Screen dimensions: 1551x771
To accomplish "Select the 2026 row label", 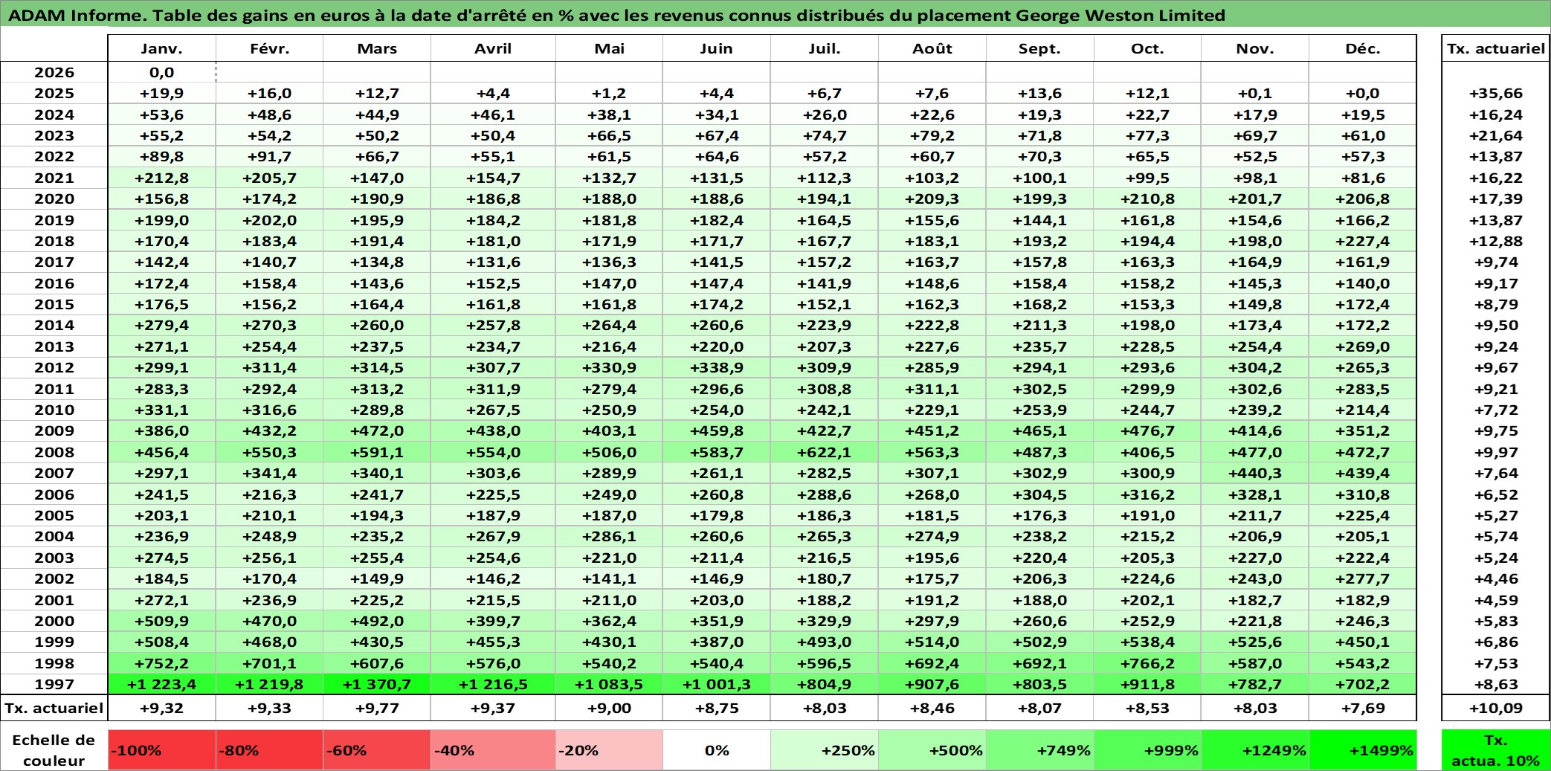I will [x=54, y=72].
